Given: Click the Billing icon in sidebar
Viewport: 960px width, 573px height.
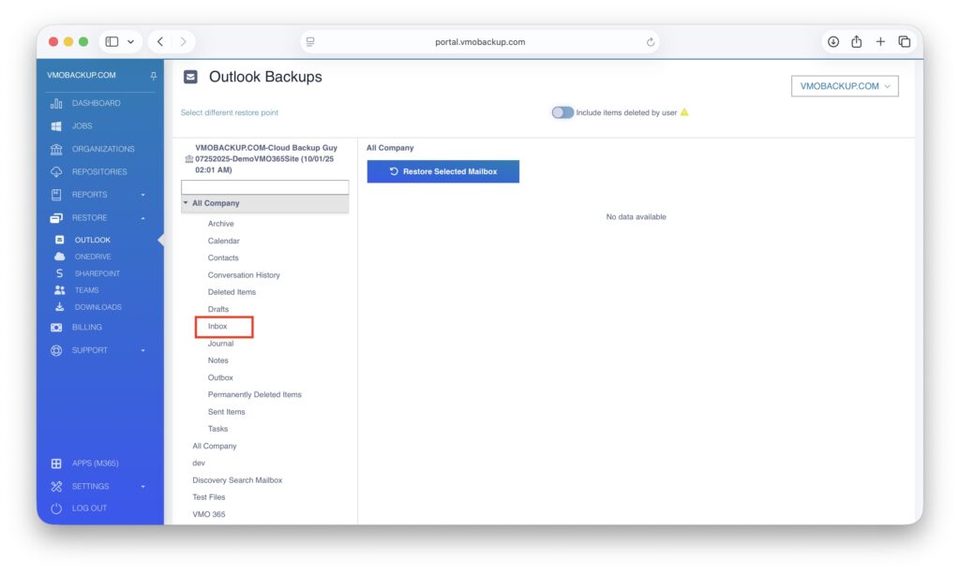Looking at the screenshot, I should (56, 328).
